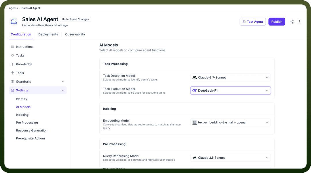The width and height of the screenshot is (311, 173).
Task: Open the Embedding Model dropdown
Action: (230, 122)
